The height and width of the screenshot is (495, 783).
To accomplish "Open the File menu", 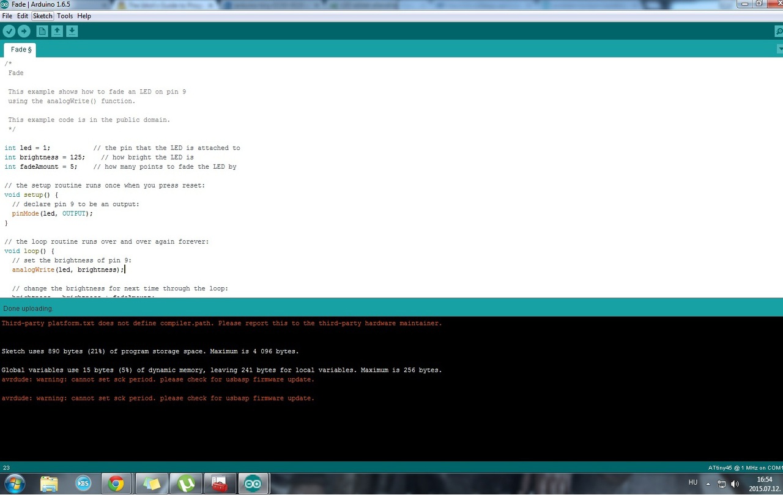I will coord(7,16).
